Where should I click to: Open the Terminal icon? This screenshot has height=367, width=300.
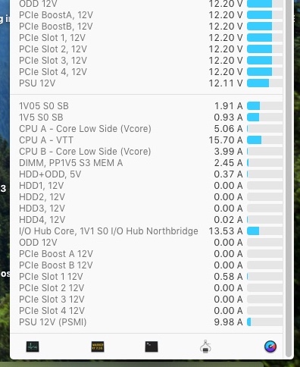(x=152, y=347)
